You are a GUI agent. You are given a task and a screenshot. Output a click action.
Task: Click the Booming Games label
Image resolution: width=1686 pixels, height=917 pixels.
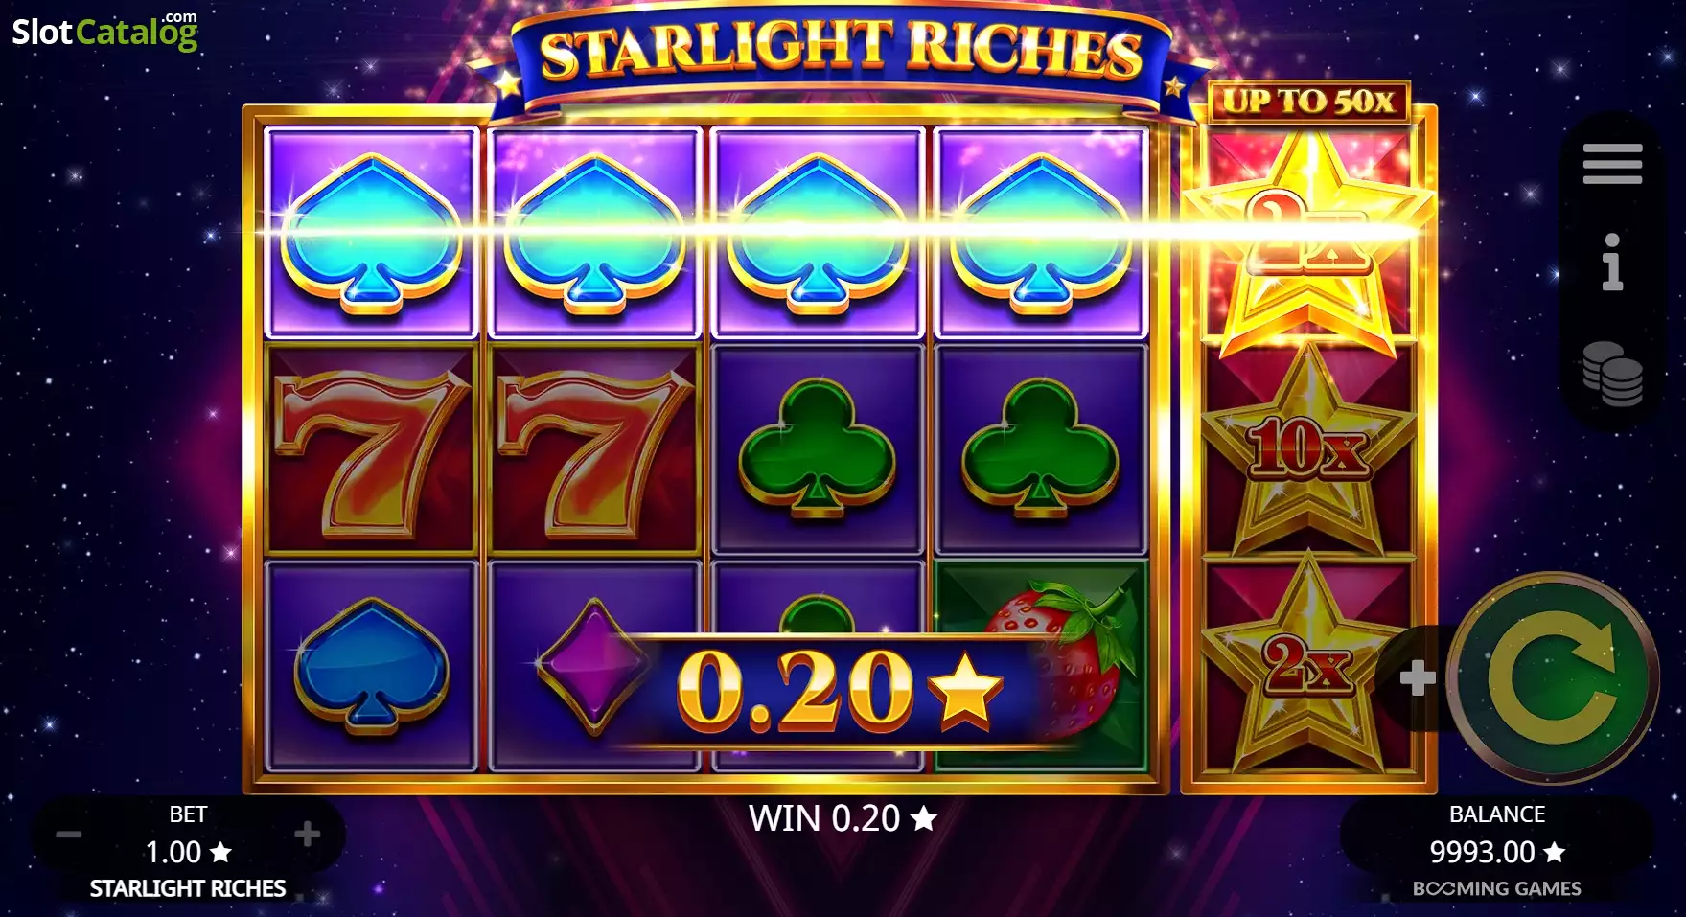(x=1496, y=888)
